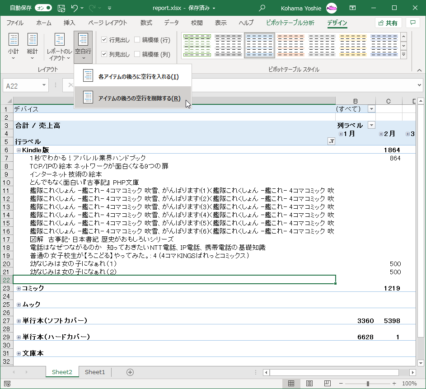
Task: Expand the コミック group
Action: (x=19, y=289)
